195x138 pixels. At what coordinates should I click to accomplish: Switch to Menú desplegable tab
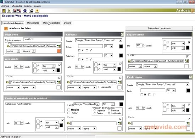click(52, 23)
